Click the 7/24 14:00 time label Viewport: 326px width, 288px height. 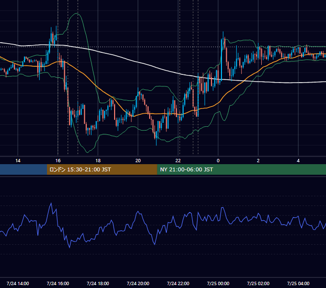click(x=18, y=283)
